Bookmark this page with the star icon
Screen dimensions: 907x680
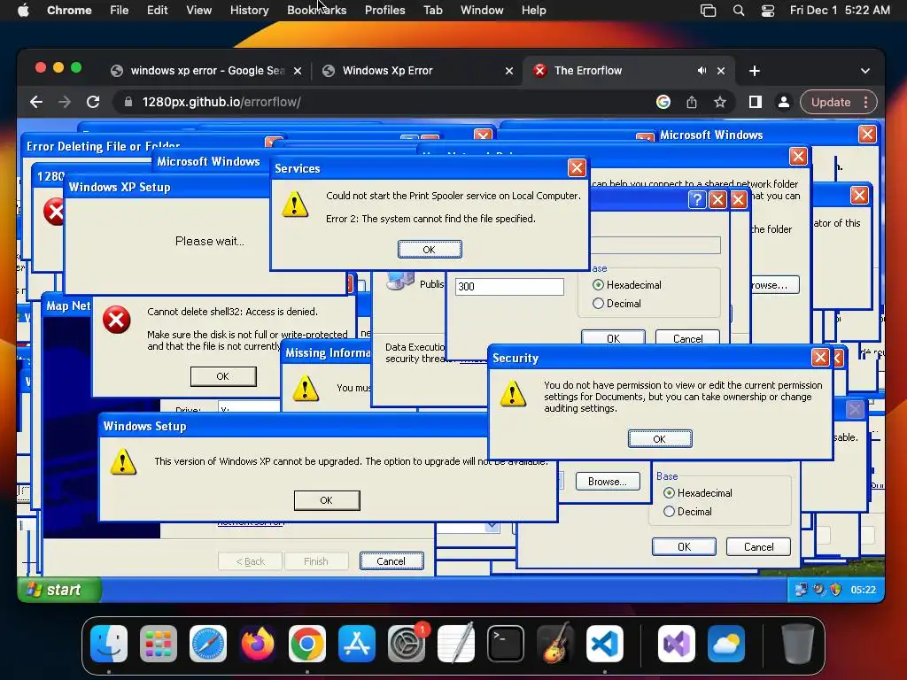(x=719, y=102)
